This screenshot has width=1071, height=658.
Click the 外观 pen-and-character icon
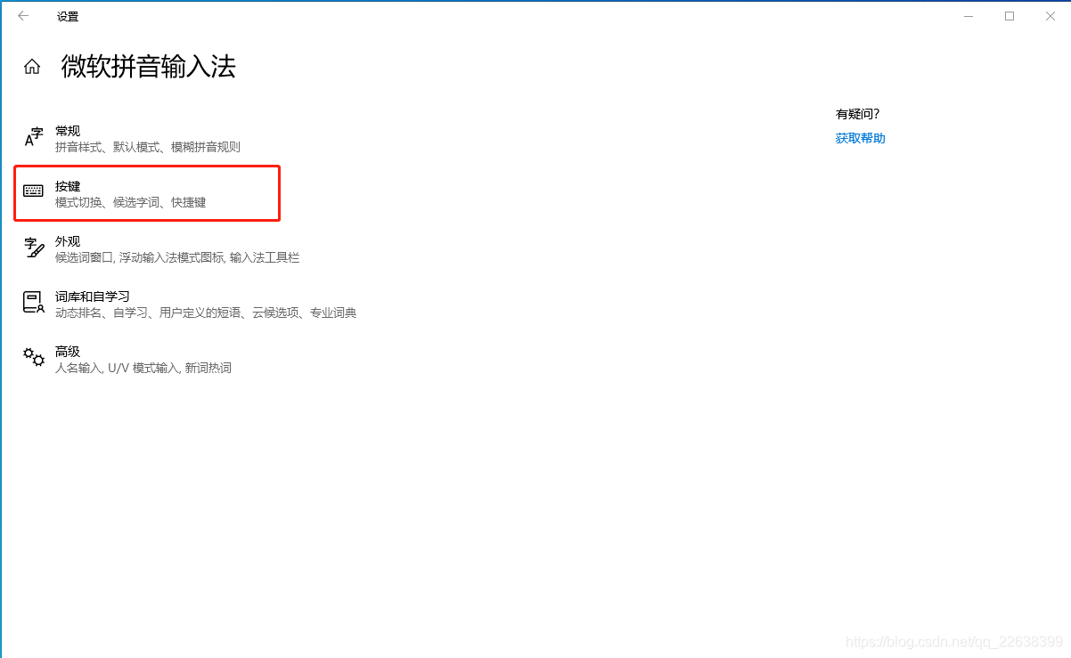tap(34, 247)
